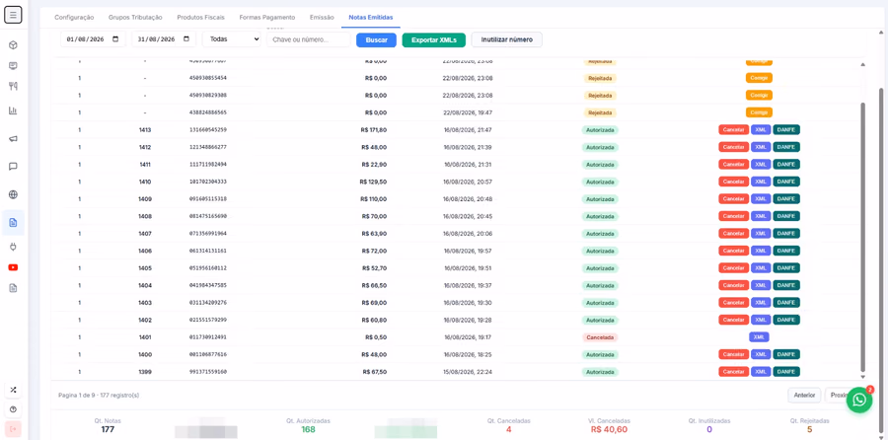The image size is (888, 440).
Task: Click the Cancelada status badge on note 1401
Action: (x=600, y=337)
